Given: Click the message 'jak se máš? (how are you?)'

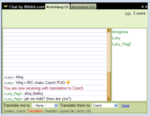Looking at the screenshot, I should tap(48, 99).
